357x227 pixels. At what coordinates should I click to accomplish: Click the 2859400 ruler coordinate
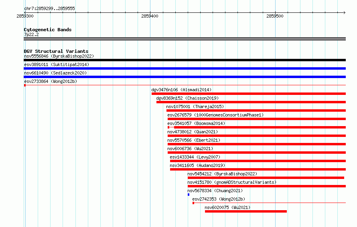pos(150,16)
